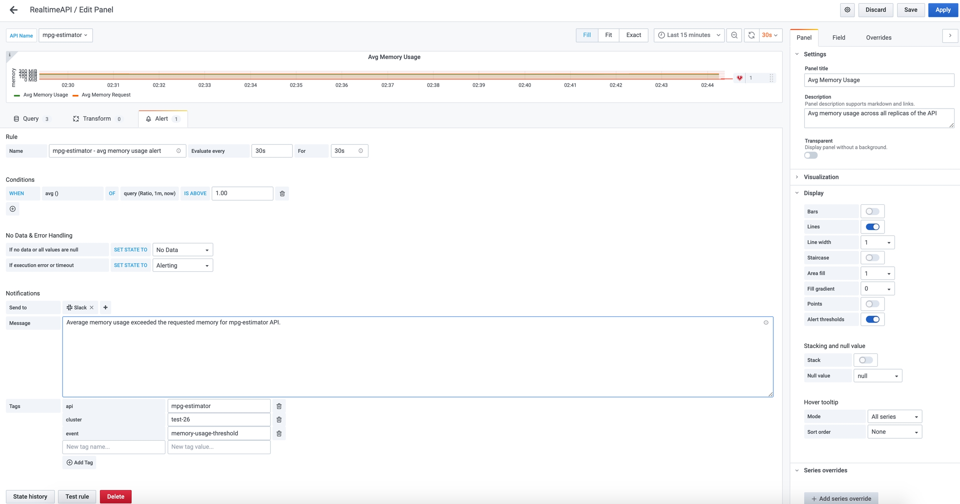Viewport: 960px width, 504px height.
Task: Switch to the Query tab
Action: (31, 119)
